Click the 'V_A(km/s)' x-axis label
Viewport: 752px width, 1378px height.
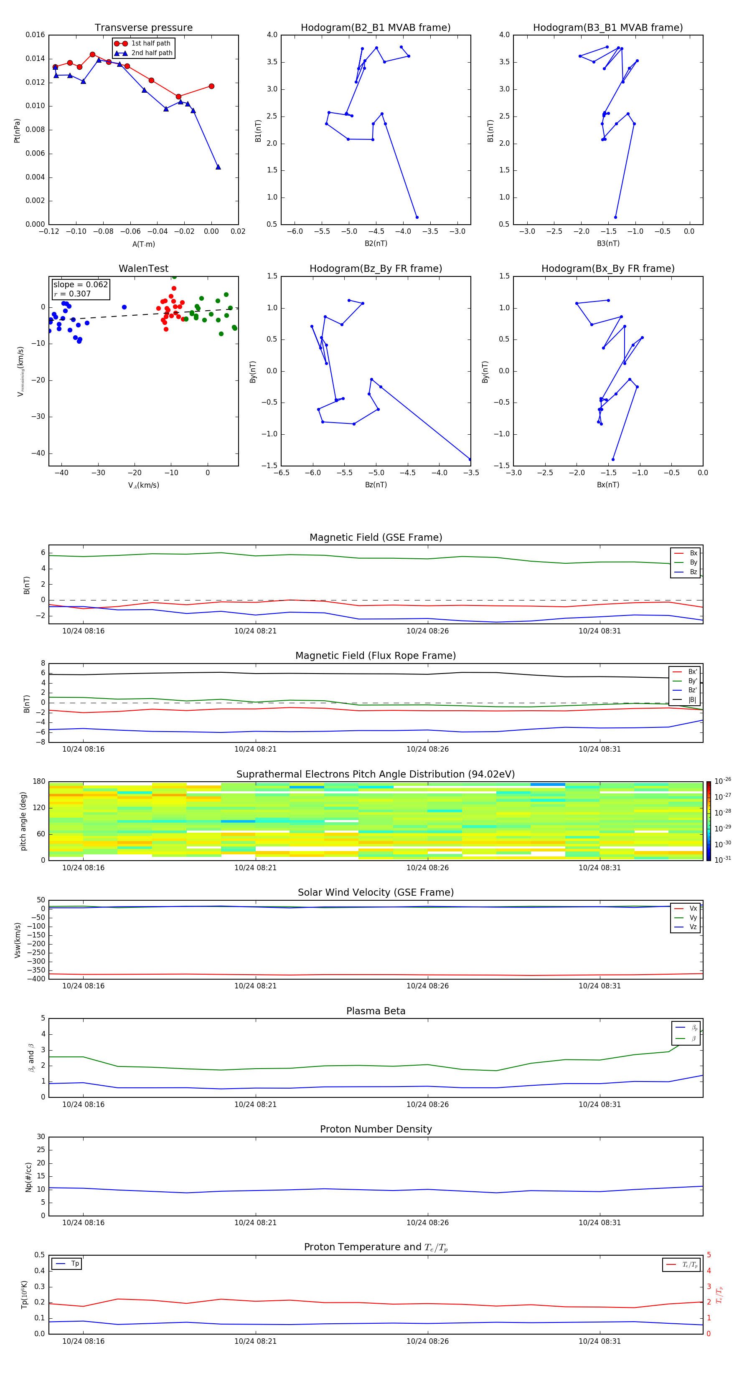tap(143, 485)
